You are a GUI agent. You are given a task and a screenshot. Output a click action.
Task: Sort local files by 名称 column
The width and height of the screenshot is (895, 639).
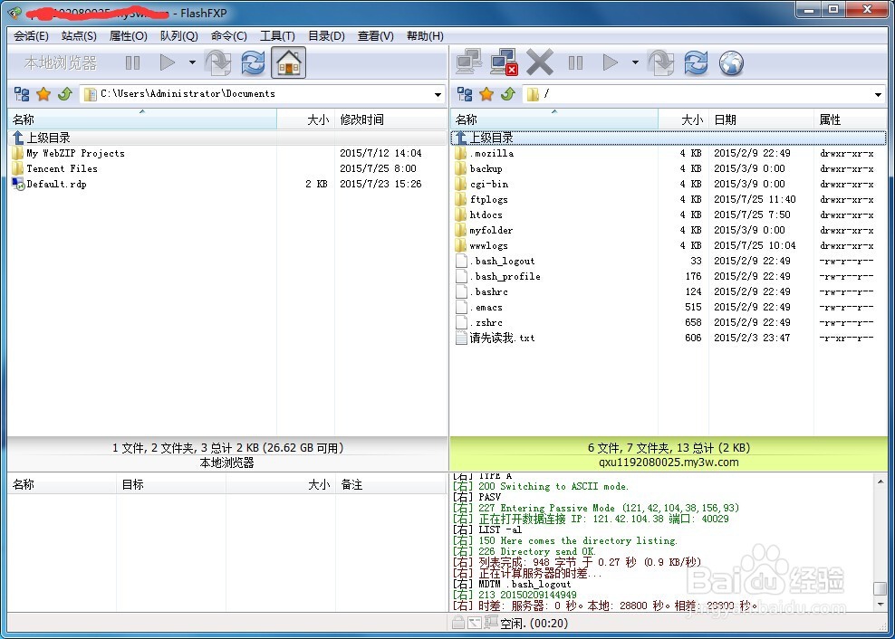tap(142, 119)
